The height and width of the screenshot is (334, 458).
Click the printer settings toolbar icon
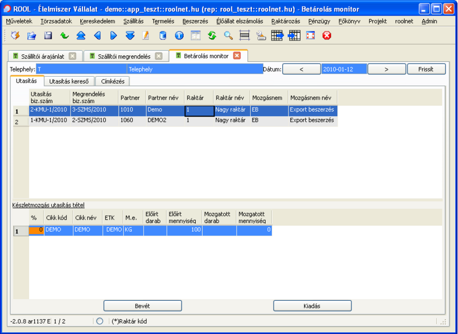[261, 36]
